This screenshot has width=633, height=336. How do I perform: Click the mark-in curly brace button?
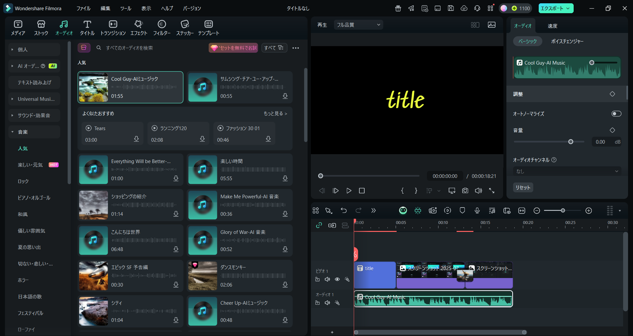[x=402, y=191]
